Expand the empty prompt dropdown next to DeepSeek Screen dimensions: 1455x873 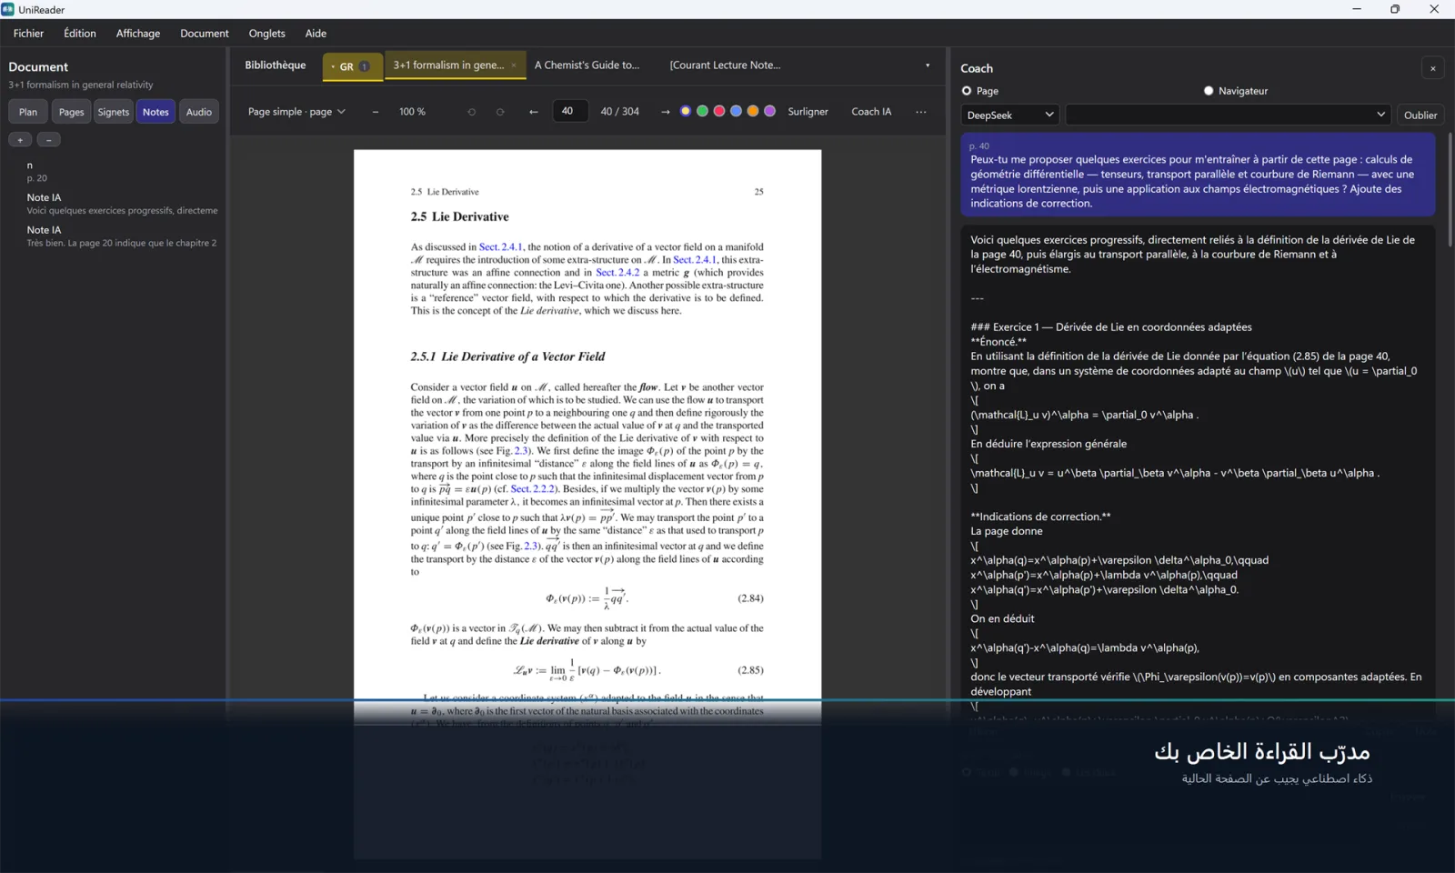(x=1228, y=115)
